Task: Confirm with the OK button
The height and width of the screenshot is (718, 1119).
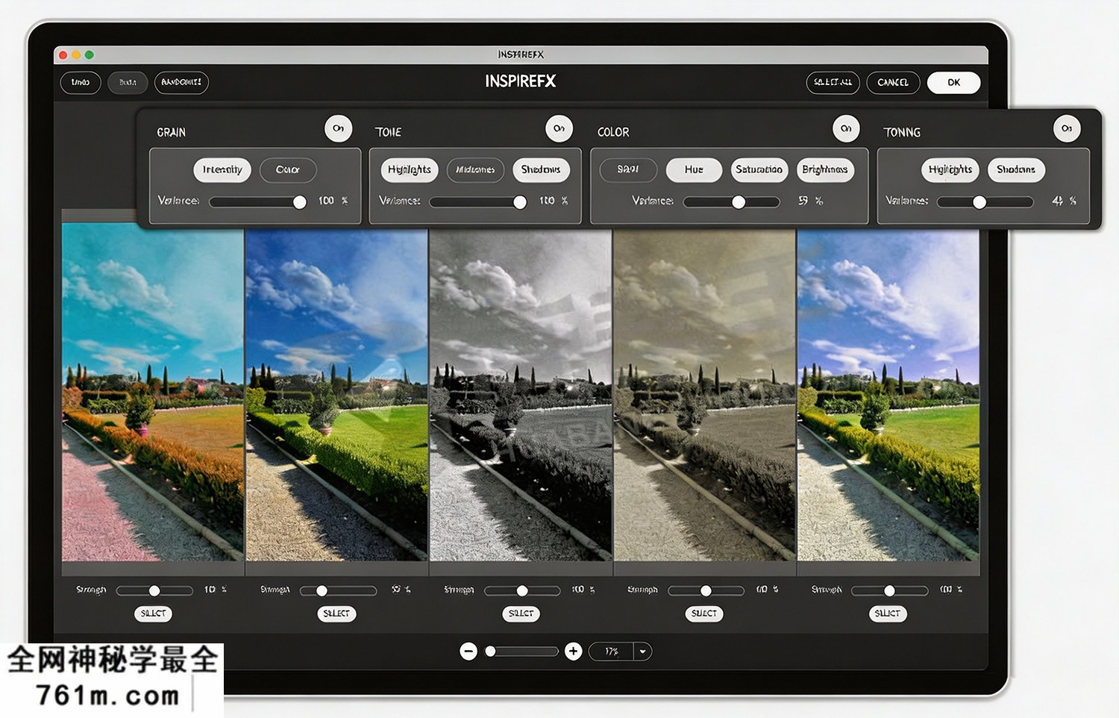Action: [953, 82]
